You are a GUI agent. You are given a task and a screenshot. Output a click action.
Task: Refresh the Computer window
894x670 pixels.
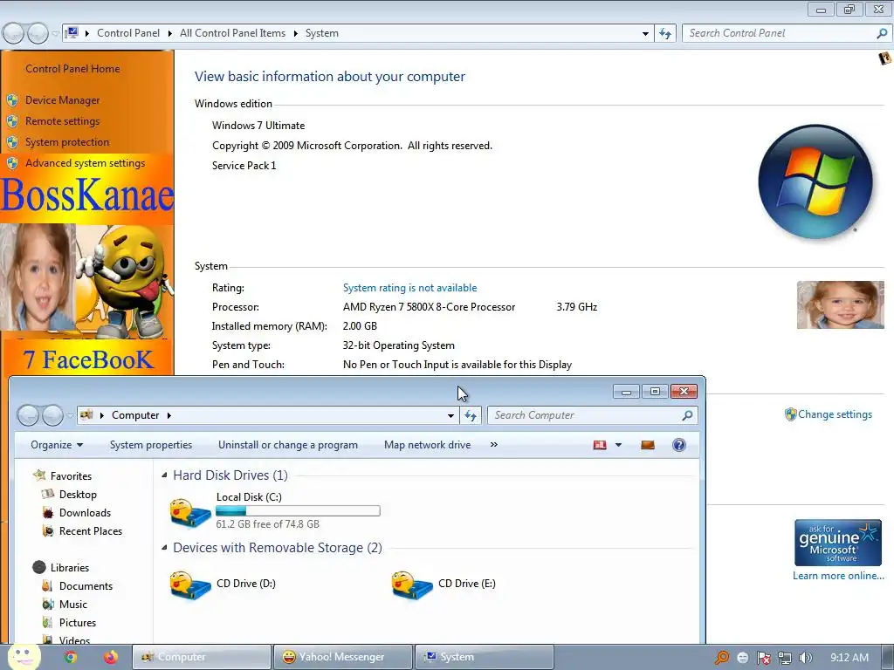click(x=471, y=415)
